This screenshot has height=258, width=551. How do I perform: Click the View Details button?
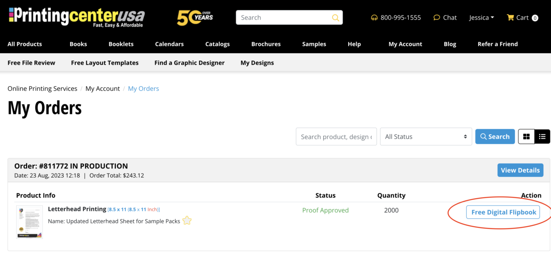[520, 170]
